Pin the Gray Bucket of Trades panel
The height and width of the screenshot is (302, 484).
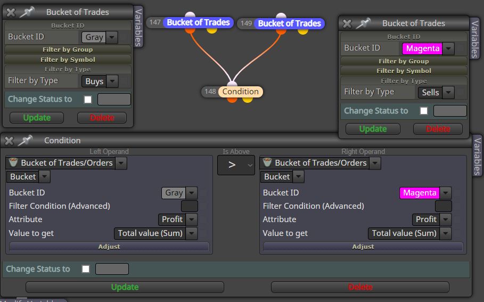[27, 12]
